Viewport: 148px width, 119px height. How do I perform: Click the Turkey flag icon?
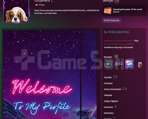click(37, 5)
